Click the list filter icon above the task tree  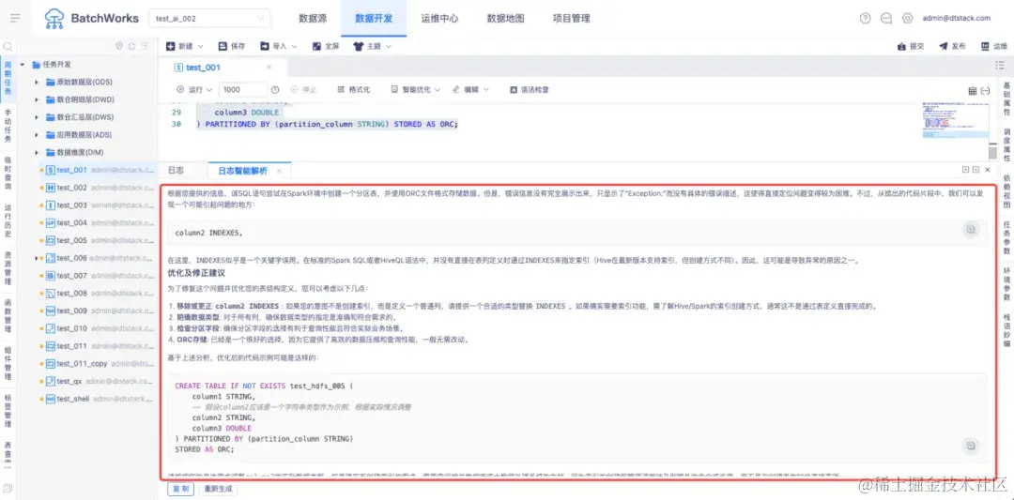coord(145,47)
